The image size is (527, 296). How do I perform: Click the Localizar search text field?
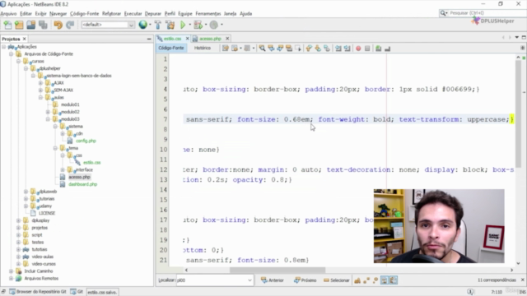point(212,280)
